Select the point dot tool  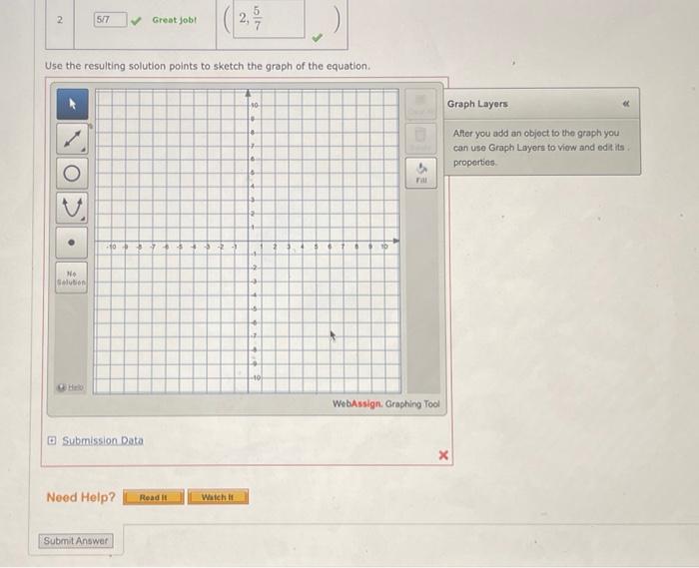click(x=71, y=243)
